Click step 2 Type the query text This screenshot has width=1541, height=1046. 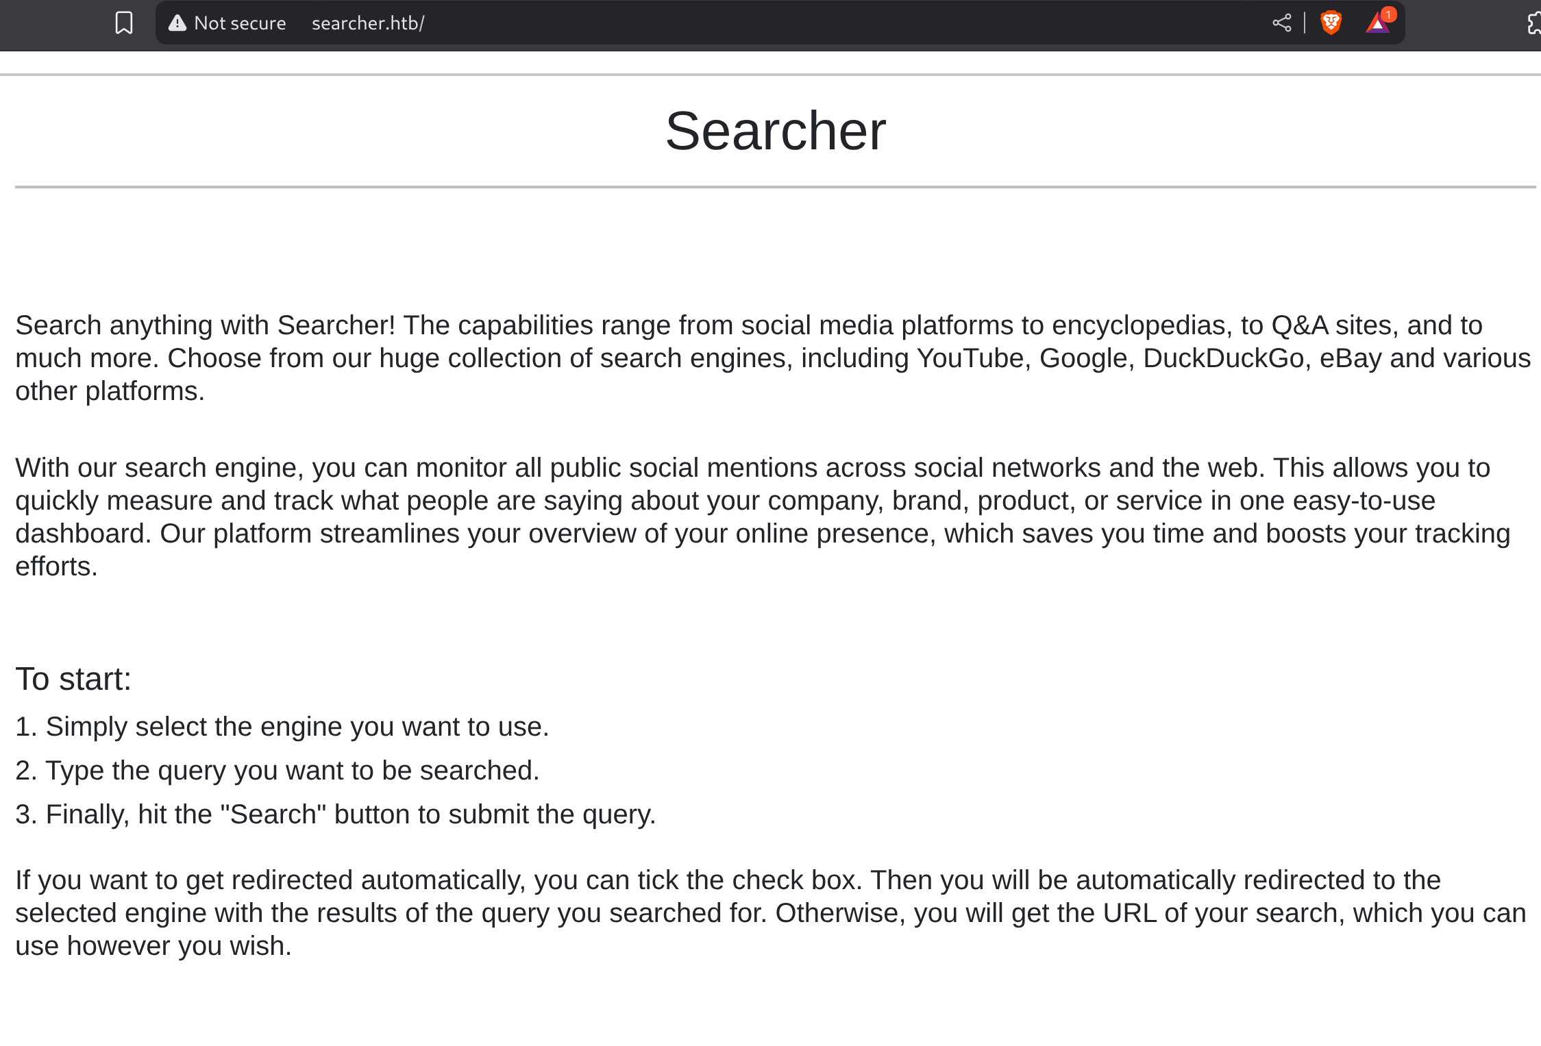pyautogui.click(x=278, y=771)
